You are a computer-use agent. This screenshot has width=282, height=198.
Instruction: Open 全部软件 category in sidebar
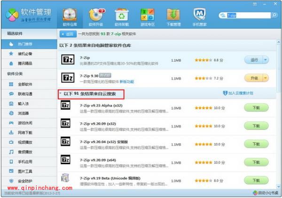point(29,84)
